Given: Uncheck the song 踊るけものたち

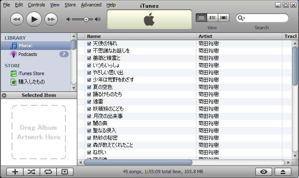Looking at the screenshot, I should click(89, 94).
